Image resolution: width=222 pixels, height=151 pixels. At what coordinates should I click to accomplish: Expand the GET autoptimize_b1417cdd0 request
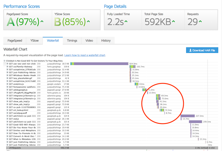(7, 81)
